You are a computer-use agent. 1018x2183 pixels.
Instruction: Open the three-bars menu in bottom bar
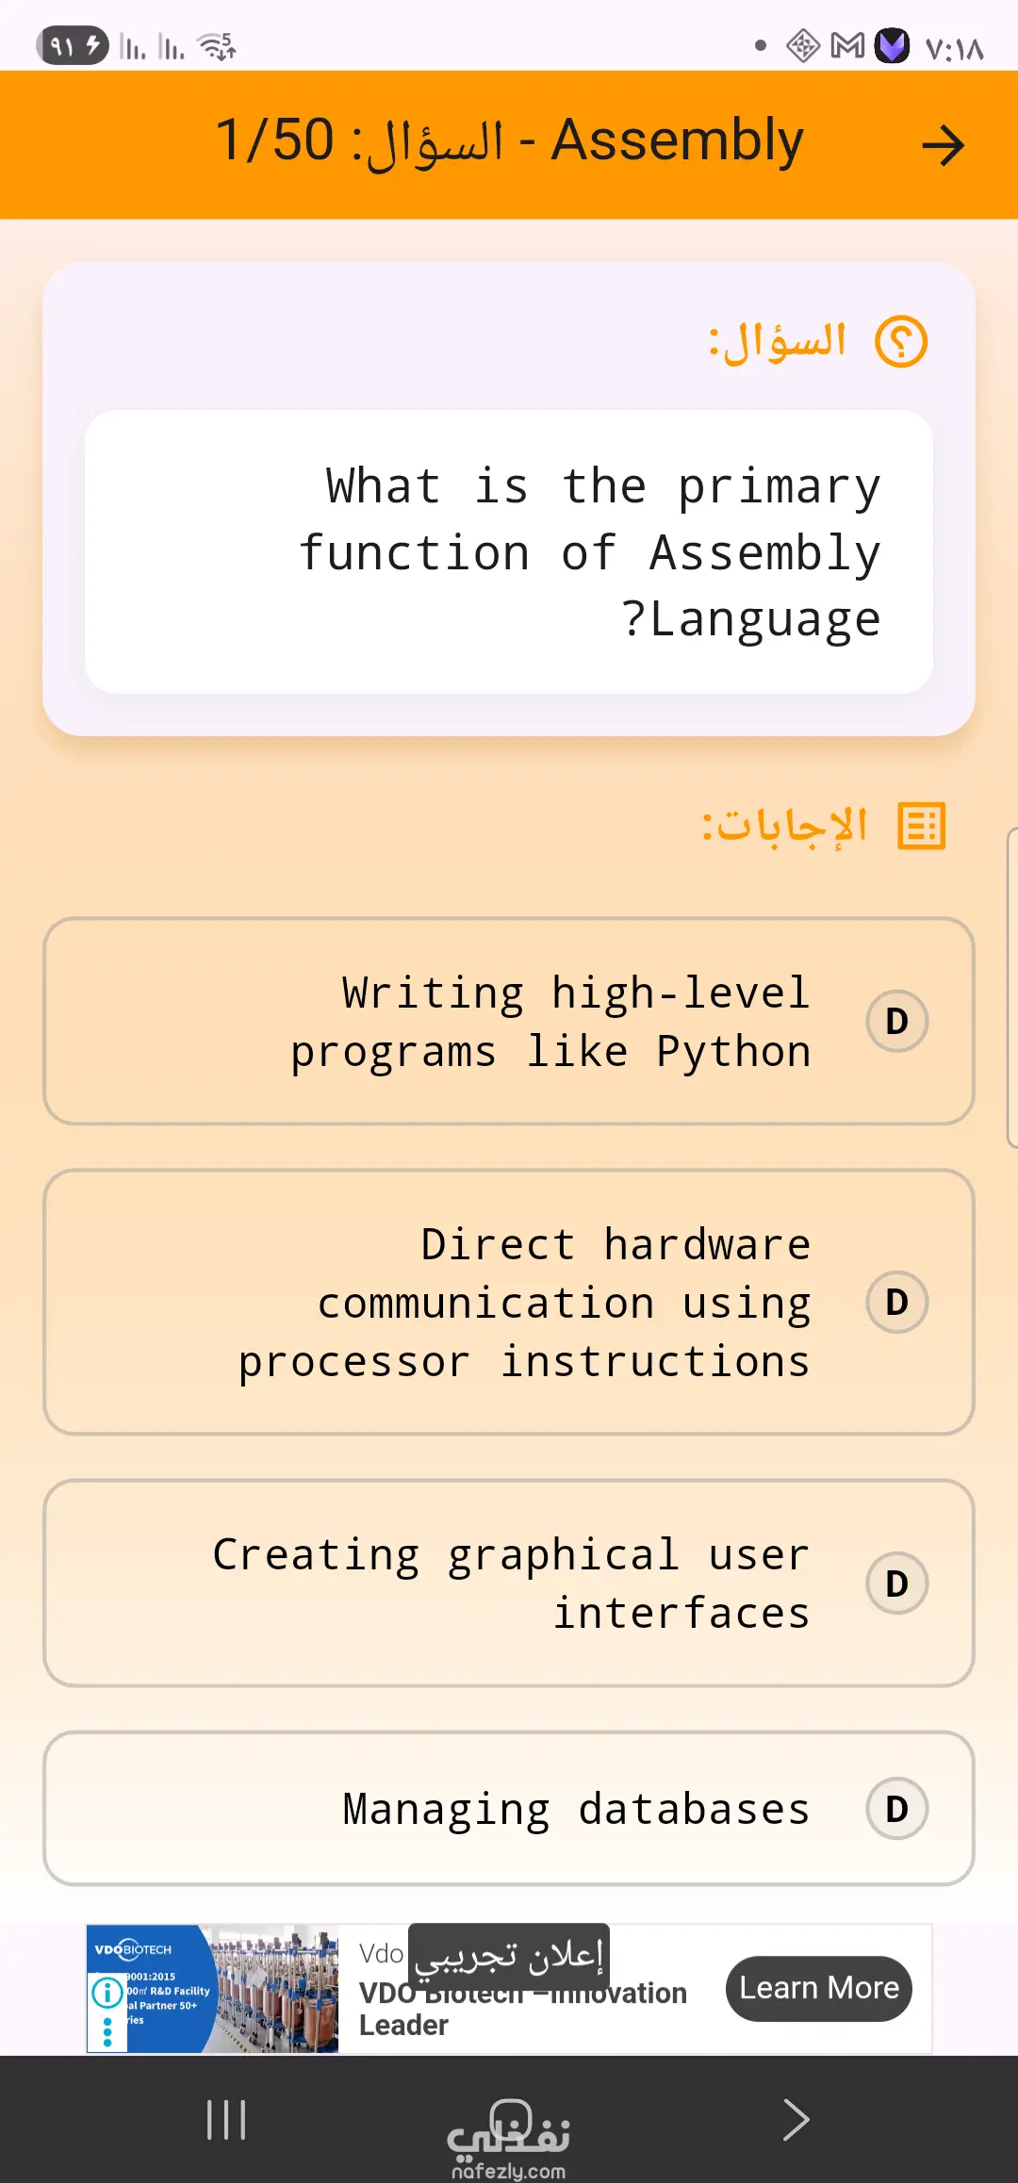[x=226, y=2120]
